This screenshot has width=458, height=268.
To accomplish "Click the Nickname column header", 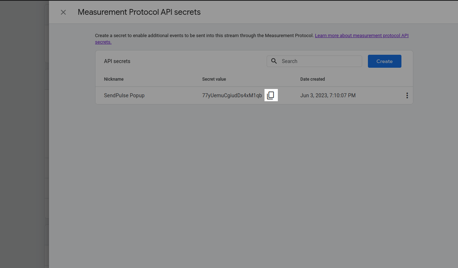I will [x=114, y=79].
